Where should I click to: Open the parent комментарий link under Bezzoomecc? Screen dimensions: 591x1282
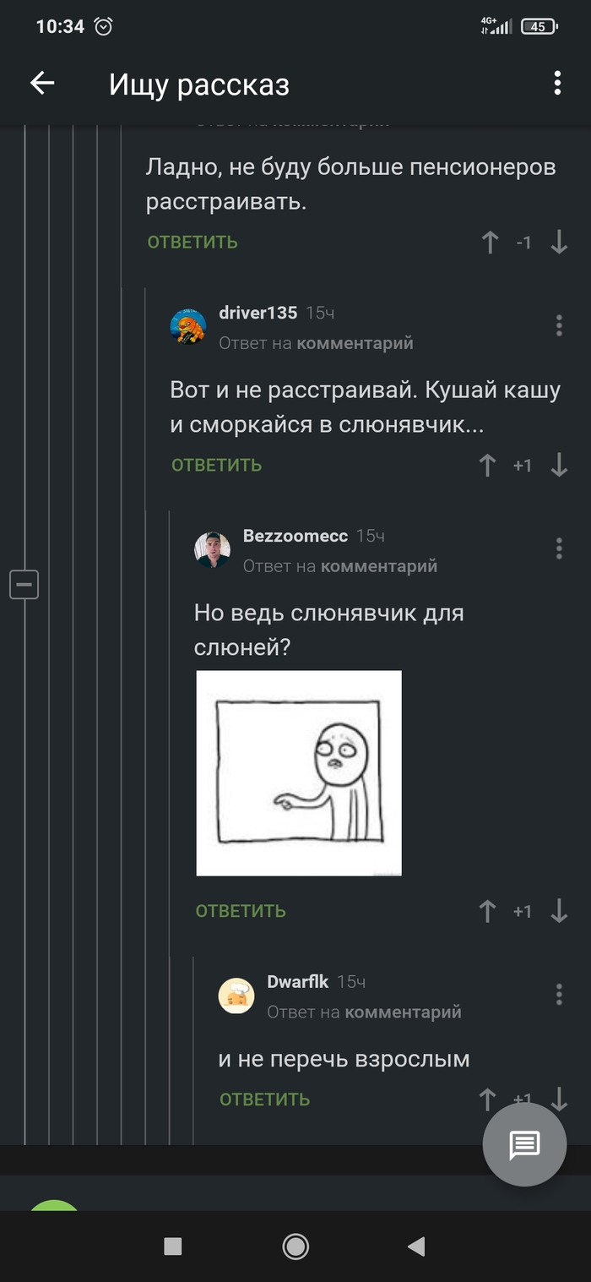[379, 566]
